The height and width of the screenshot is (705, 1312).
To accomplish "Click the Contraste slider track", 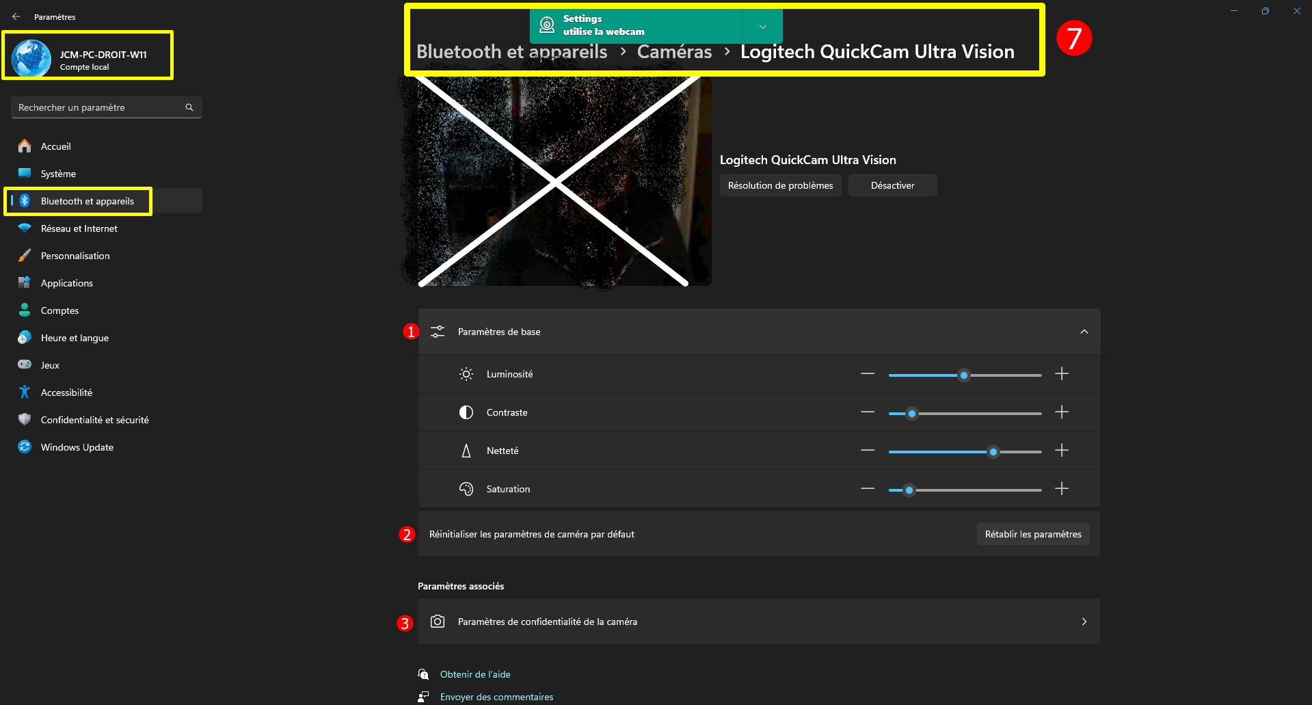I will (965, 413).
